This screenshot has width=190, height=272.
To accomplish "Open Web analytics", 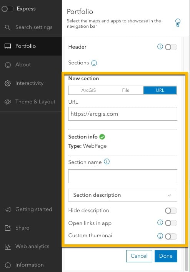I will pyautogui.click(x=31, y=247).
